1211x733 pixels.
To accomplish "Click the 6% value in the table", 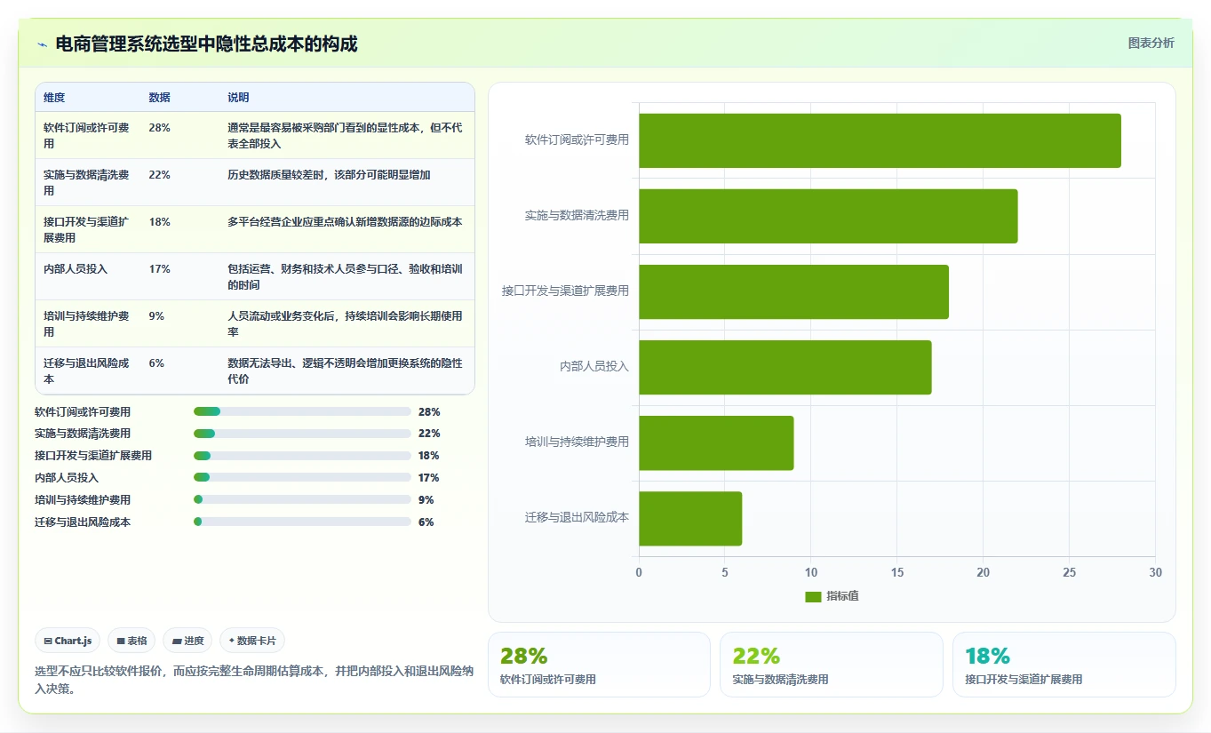I will [x=156, y=363].
